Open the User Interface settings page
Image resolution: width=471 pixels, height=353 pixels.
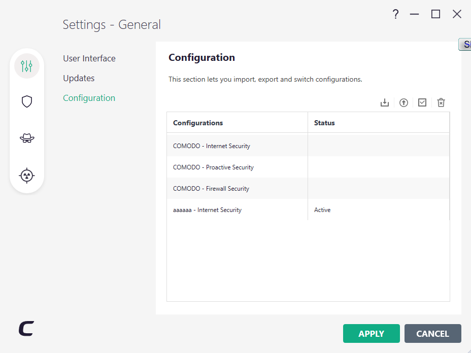(89, 58)
